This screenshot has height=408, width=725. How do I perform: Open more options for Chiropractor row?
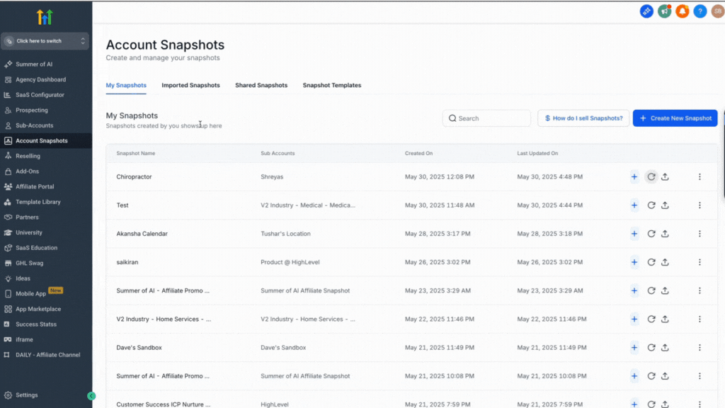[x=700, y=176]
